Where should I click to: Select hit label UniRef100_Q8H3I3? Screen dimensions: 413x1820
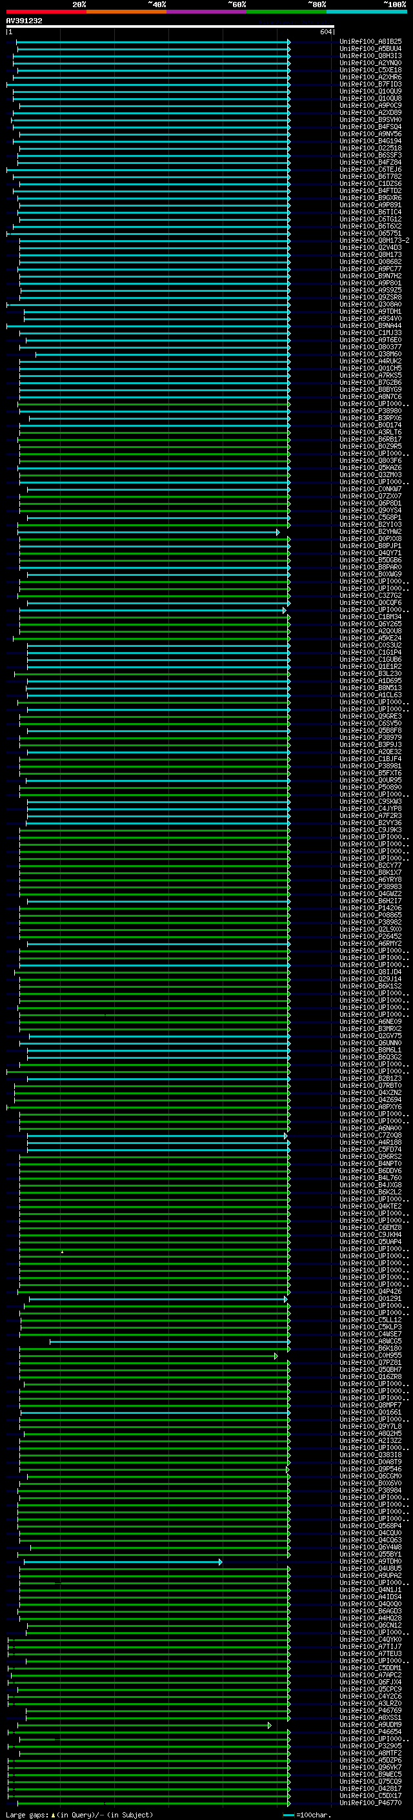tap(370, 56)
